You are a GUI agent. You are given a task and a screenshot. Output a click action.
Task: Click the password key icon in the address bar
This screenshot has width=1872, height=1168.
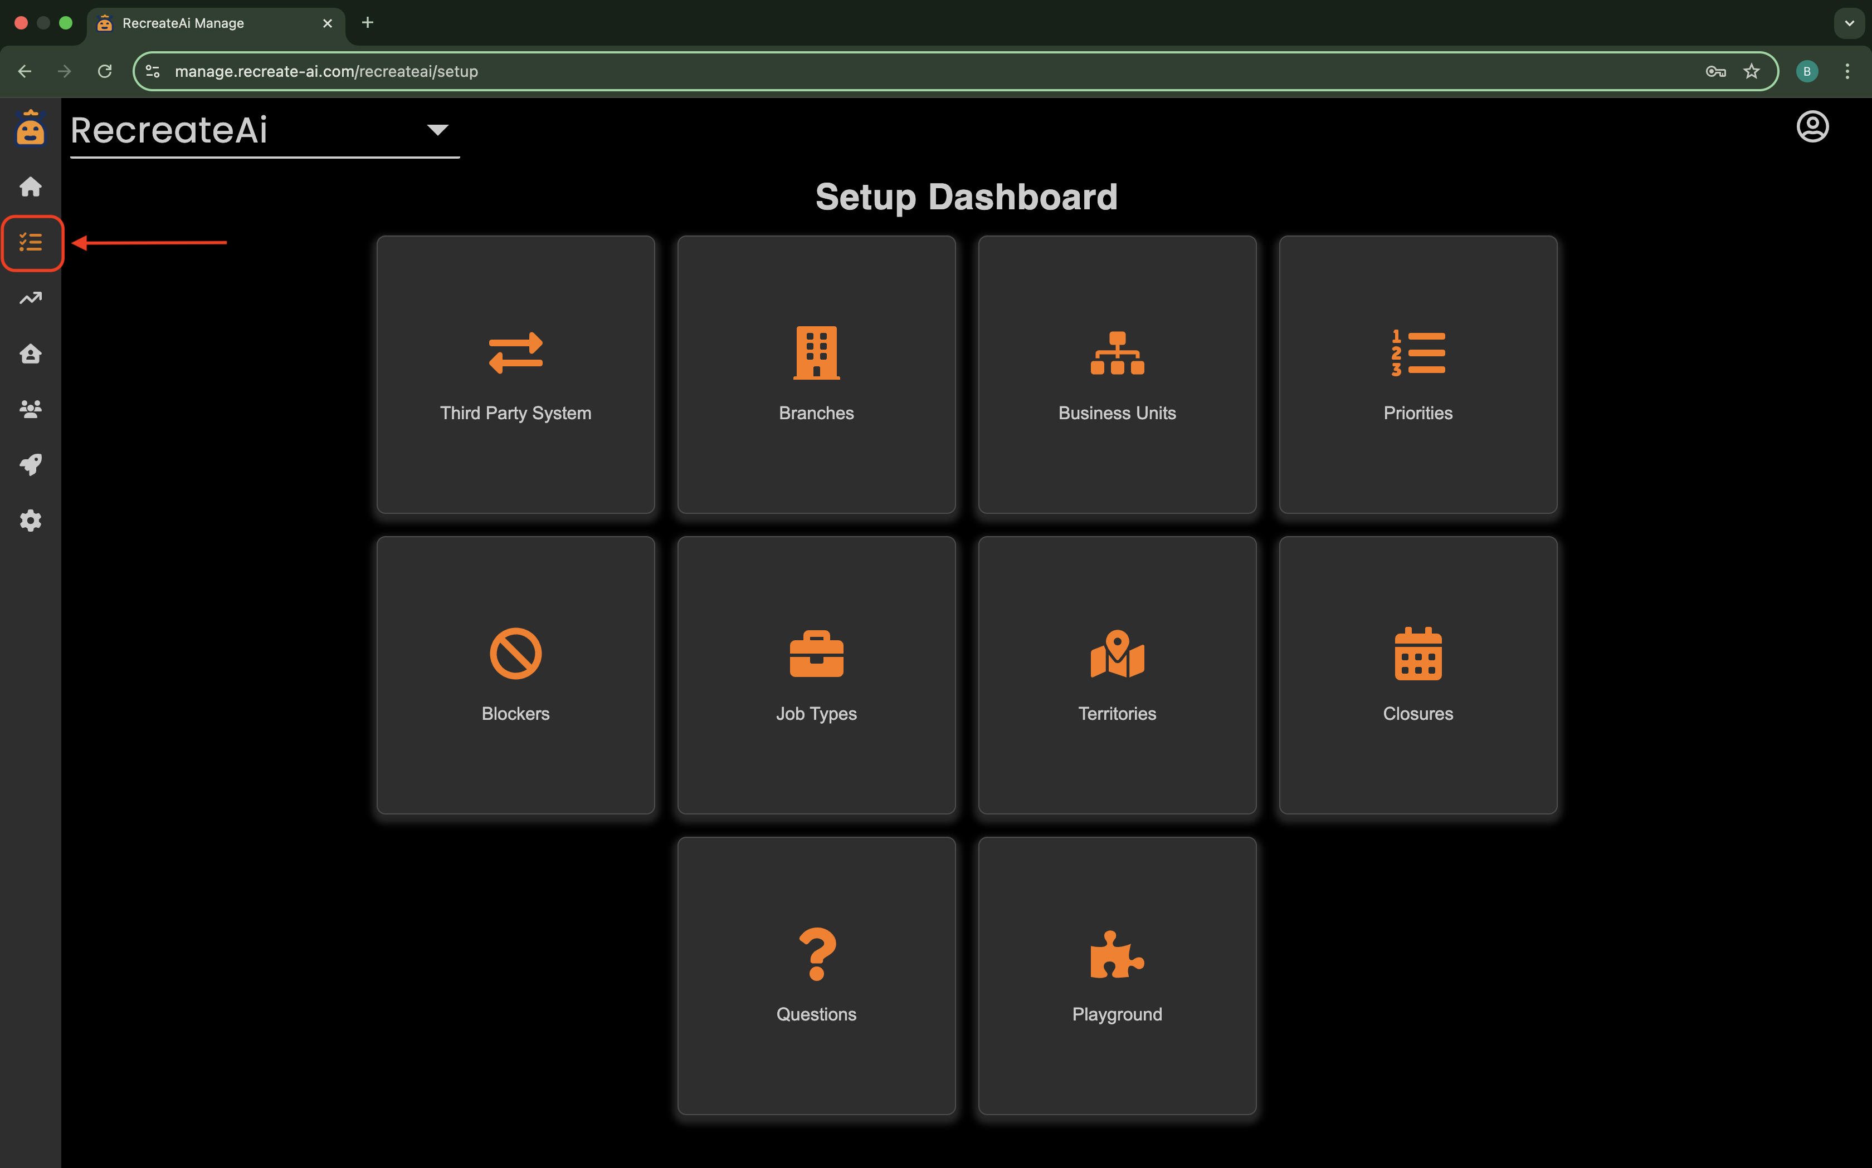pyautogui.click(x=1716, y=71)
